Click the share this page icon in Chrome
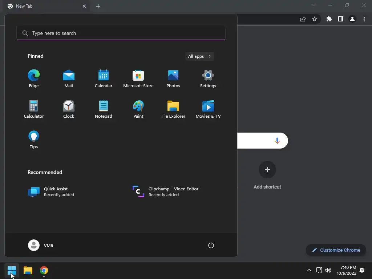This screenshot has width=372, height=279. 303,19
